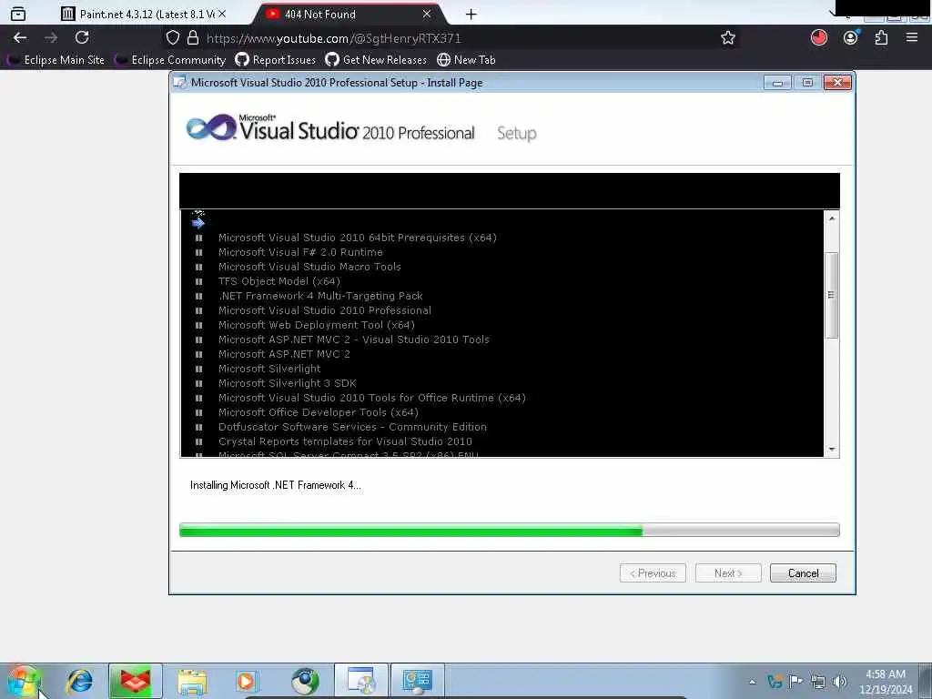Open Windows Media Player from the taskbar

(x=246, y=681)
